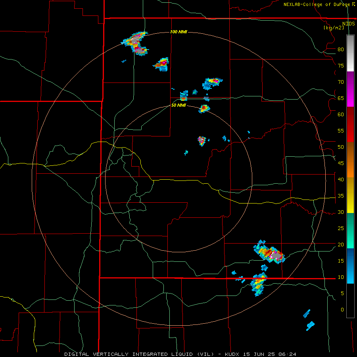The height and width of the screenshot is (357, 357).
Task: Select the yellow segment of the color bar
Action: pyautogui.click(x=350, y=195)
